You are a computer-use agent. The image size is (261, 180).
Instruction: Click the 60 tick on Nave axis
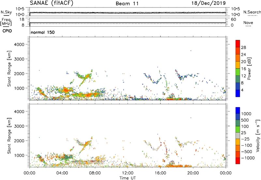[x=233, y=19]
